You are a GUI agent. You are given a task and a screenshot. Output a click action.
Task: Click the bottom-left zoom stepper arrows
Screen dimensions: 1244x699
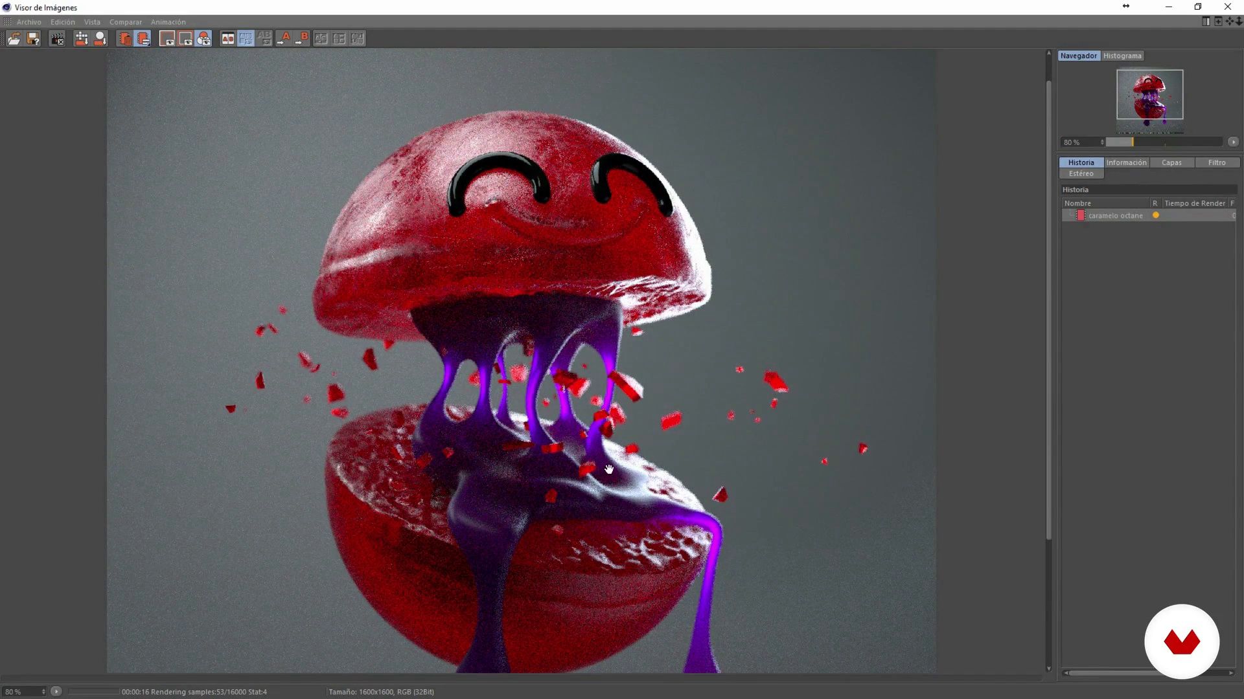(43, 692)
